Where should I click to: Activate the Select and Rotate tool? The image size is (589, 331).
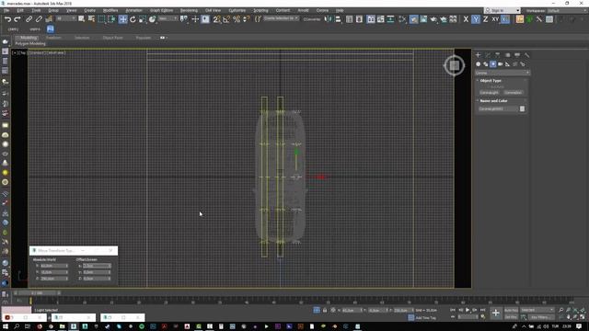click(133, 19)
